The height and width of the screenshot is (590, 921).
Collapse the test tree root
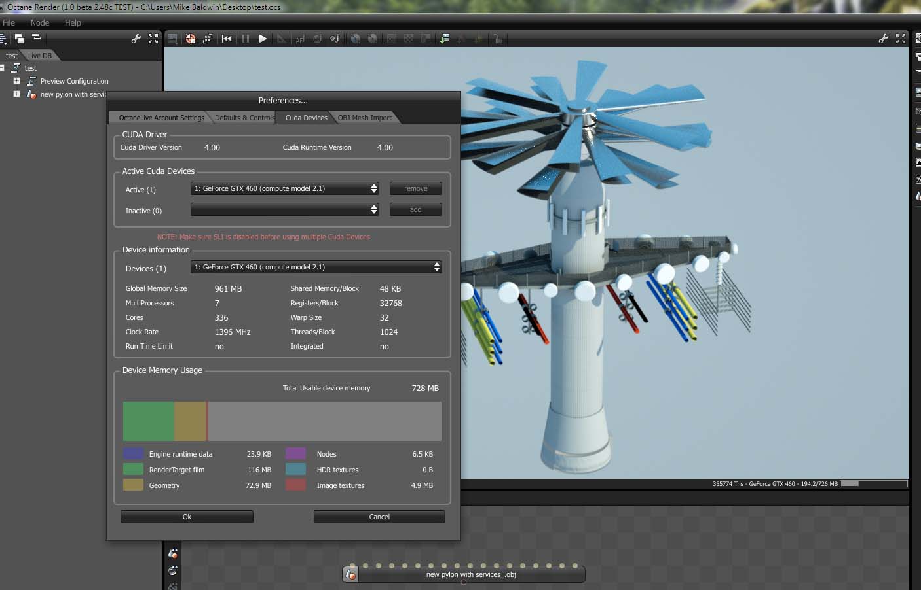pyautogui.click(x=3, y=67)
